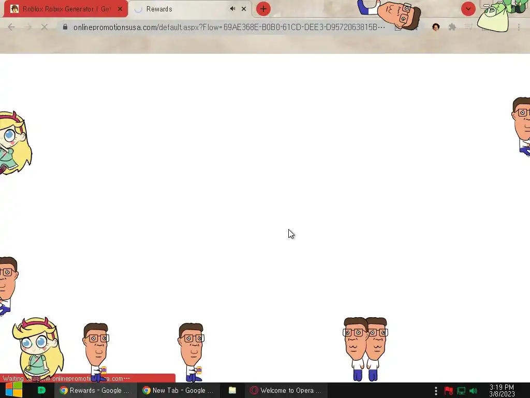The image size is (530, 398).
Task: Expand the tab search dropdown arrow
Action: coord(468,9)
